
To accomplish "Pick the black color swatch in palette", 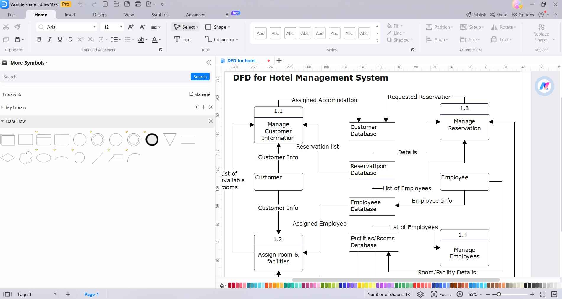I will pyautogui.click(x=526, y=285).
